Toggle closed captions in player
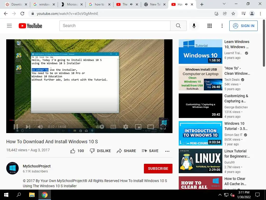 click(x=113, y=127)
